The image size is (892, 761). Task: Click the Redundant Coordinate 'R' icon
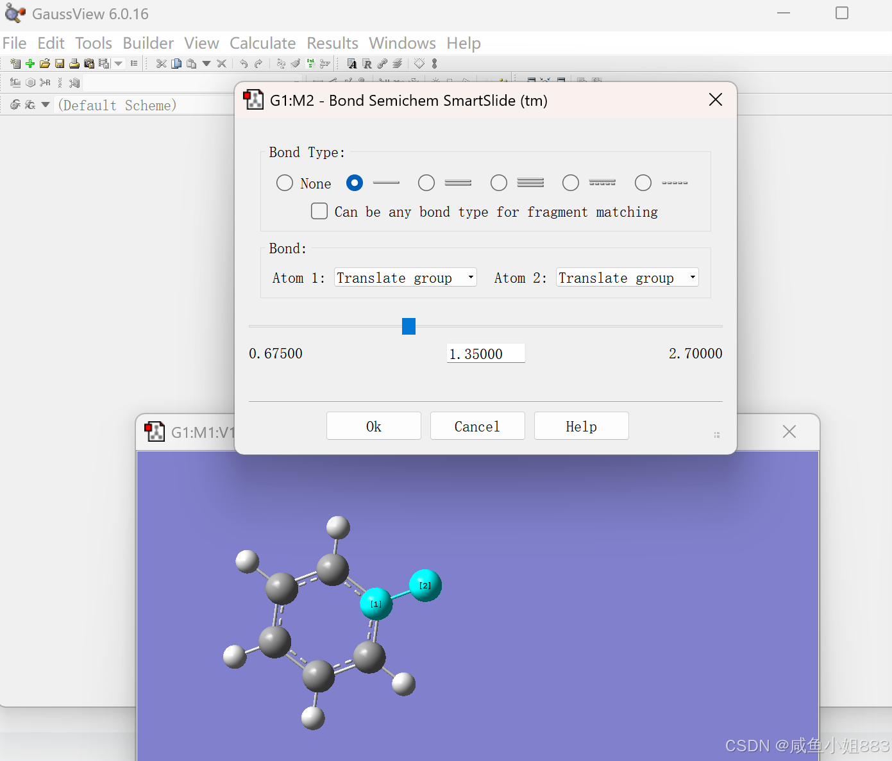tap(367, 63)
